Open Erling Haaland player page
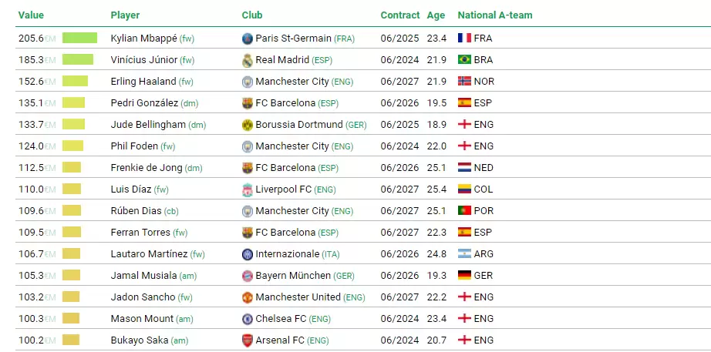 [x=143, y=82]
